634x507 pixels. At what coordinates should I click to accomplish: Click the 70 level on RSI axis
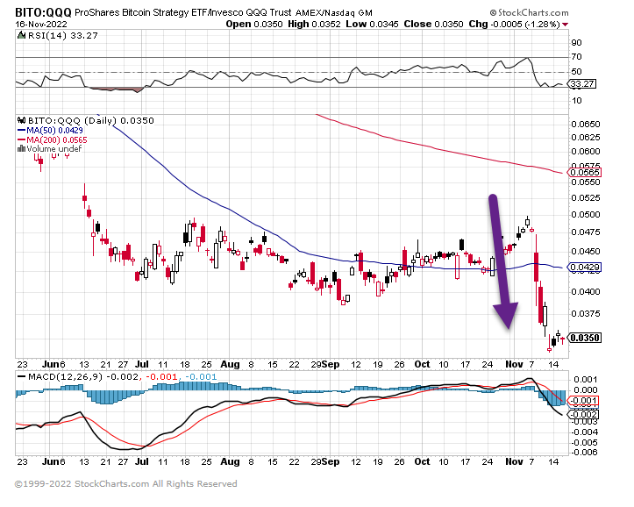pyautogui.click(x=576, y=57)
